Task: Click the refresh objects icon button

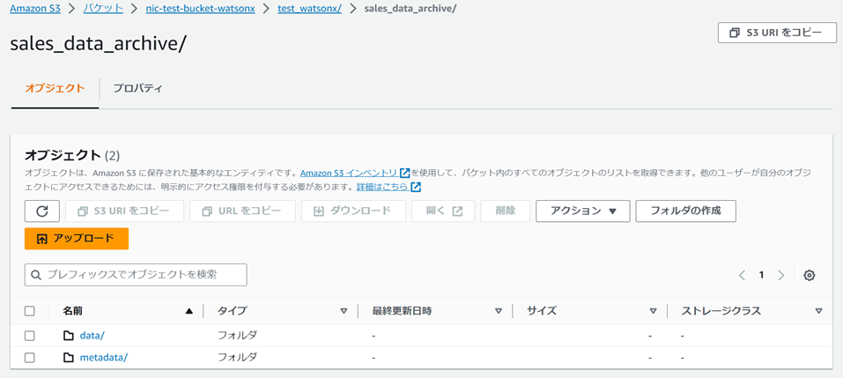Action: coord(42,211)
